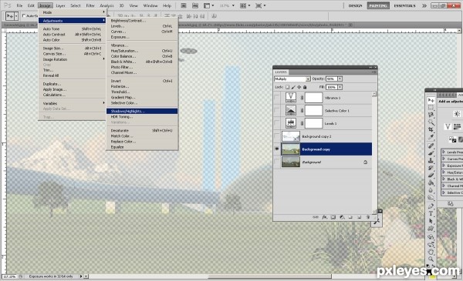This screenshot has width=463, height=281.
Task: Choose Brightness/Contrast in the submenu
Action: pyautogui.click(x=142, y=21)
